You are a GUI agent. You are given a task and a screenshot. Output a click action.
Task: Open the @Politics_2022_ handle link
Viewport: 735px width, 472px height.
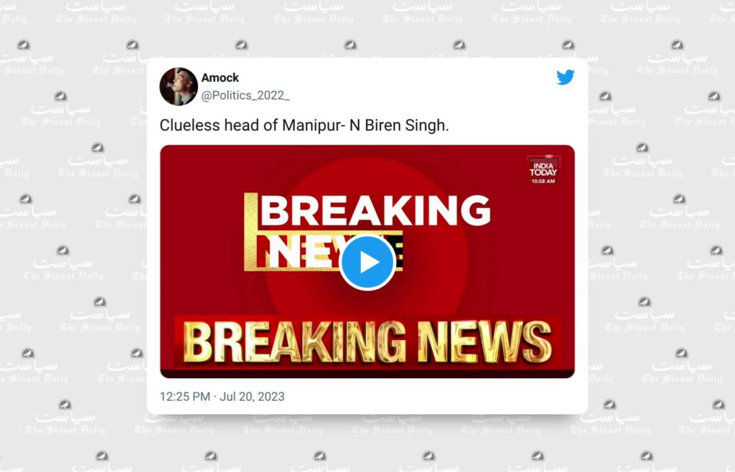tap(245, 95)
